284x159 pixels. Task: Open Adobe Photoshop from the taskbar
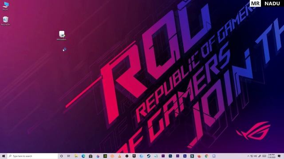tap(170, 156)
